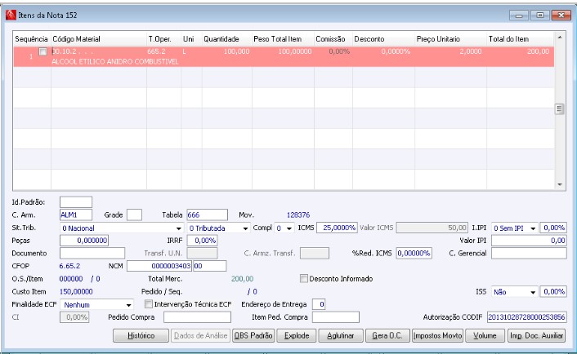
Task: Click the Explode button
Action: pyautogui.click(x=297, y=335)
